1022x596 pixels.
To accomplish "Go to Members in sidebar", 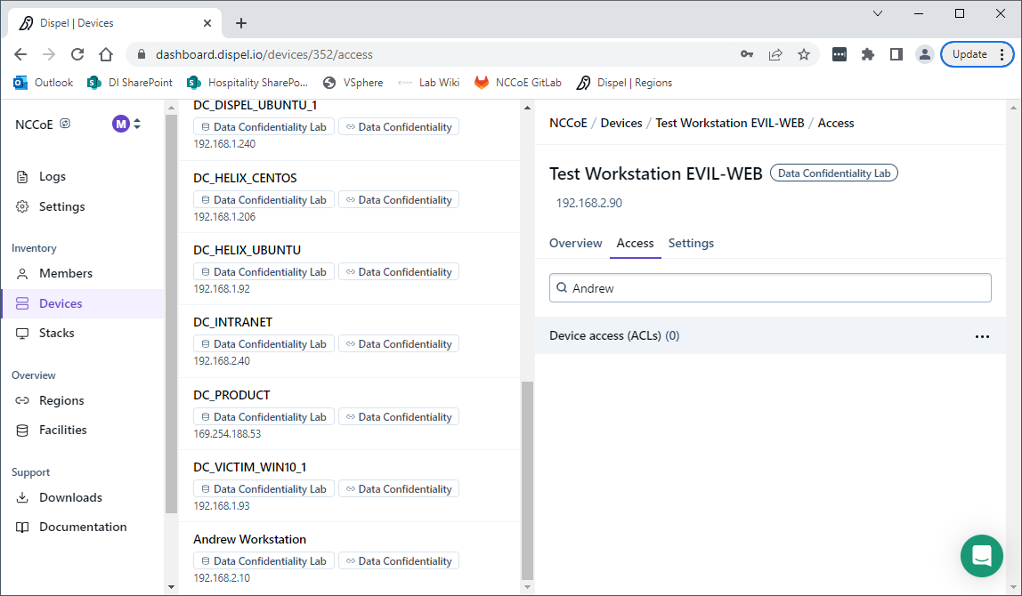I will 65,273.
